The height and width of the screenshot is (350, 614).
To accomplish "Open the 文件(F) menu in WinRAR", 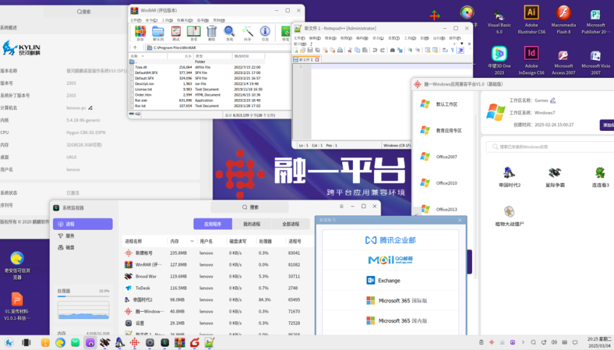I will click(x=136, y=20).
